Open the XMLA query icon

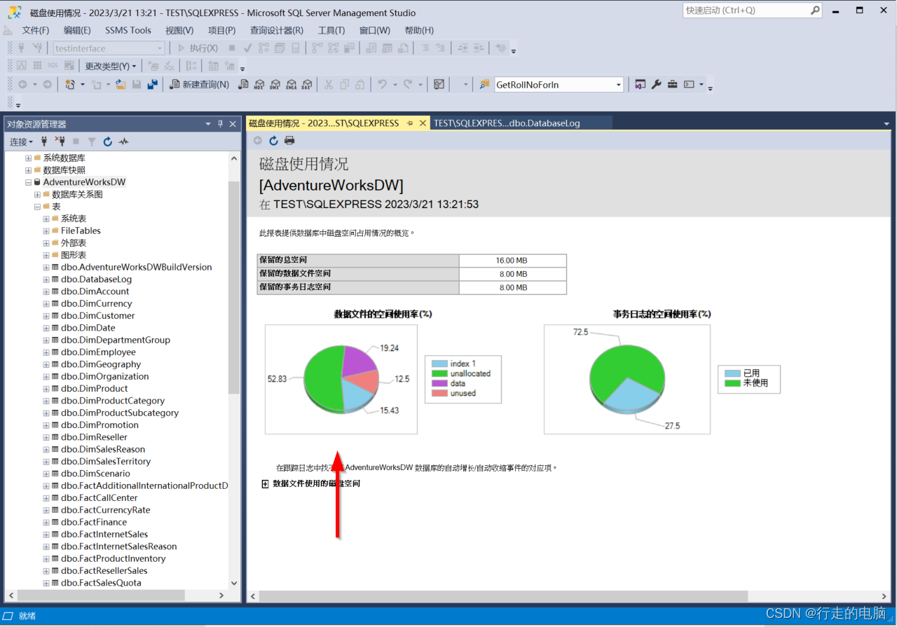(x=291, y=85)
